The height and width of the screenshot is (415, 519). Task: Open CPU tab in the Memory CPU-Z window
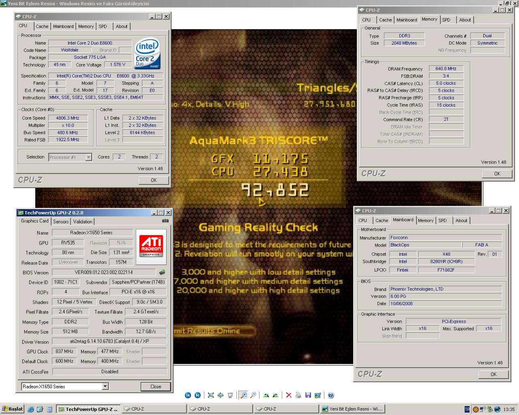(x=367, y=20)
